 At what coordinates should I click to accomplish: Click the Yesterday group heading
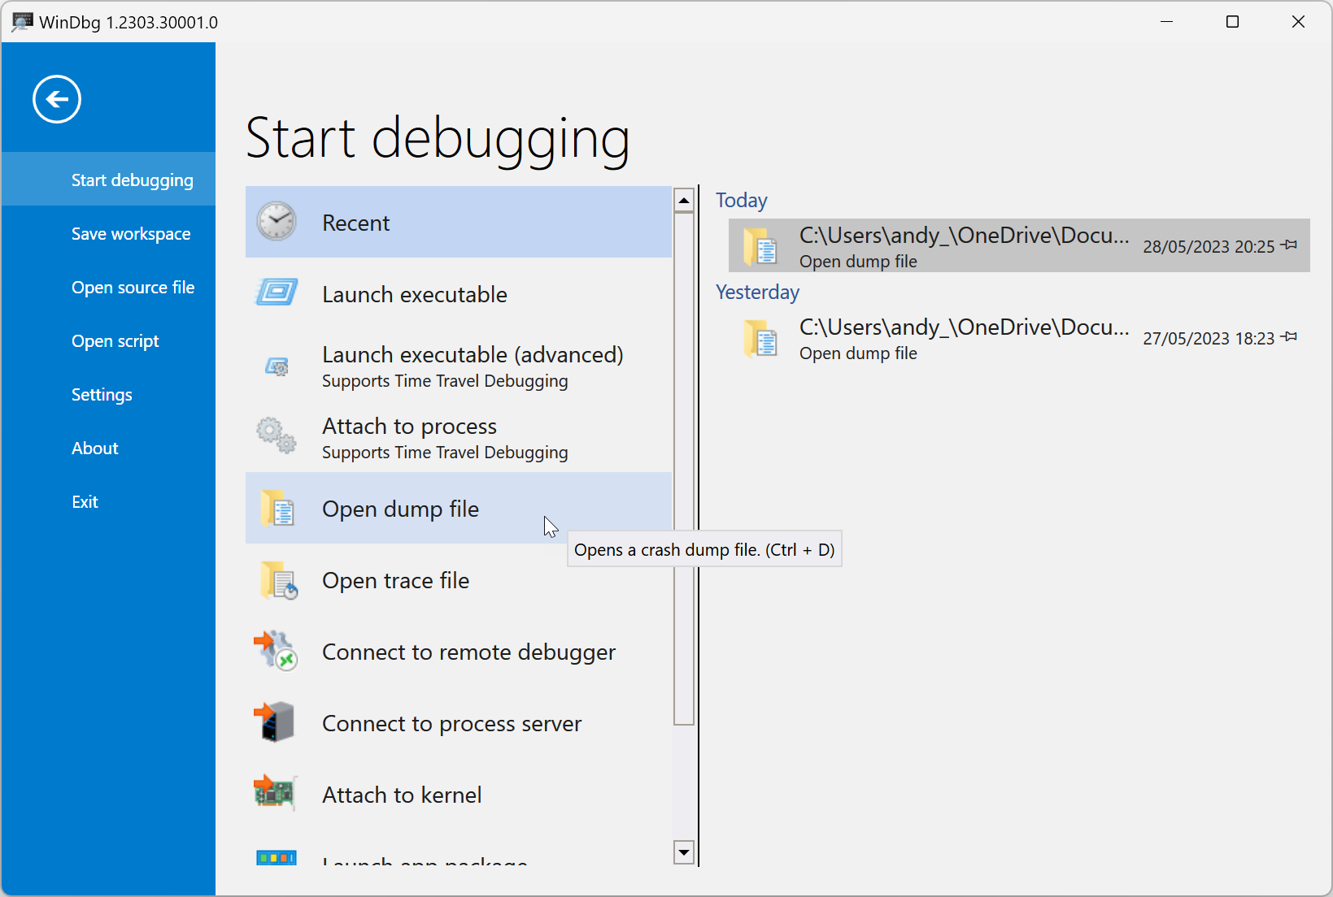[757, 292]
